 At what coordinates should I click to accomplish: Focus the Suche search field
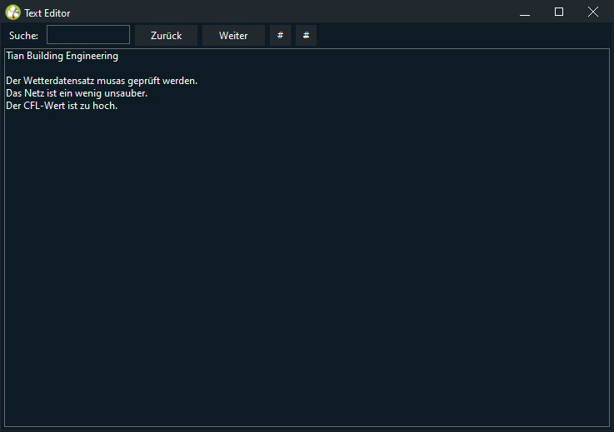click(88, 35)
